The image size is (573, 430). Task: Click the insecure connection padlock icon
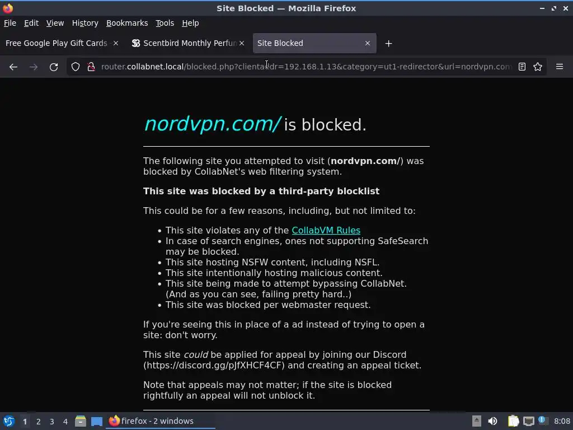91,67
